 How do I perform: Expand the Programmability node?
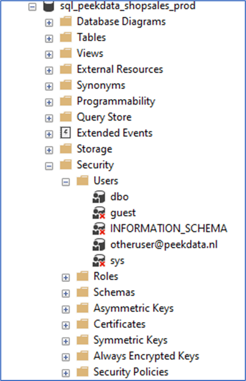49,102
